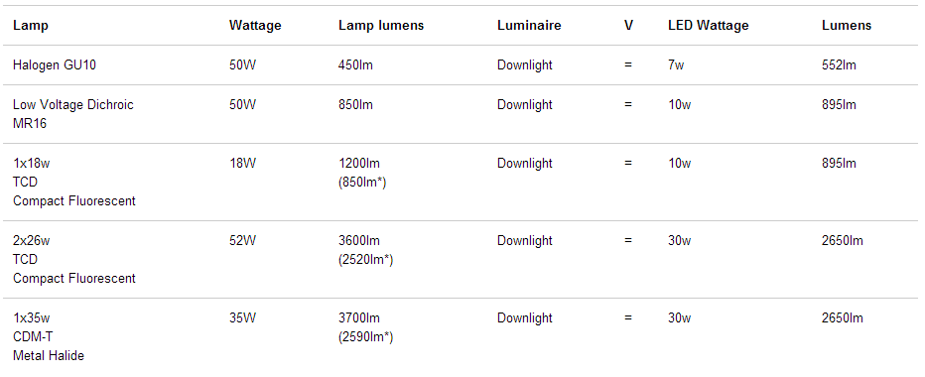Click the 52W wattage value
The height and width of the screenshot is (377, 925).
(x=243, y=241)
